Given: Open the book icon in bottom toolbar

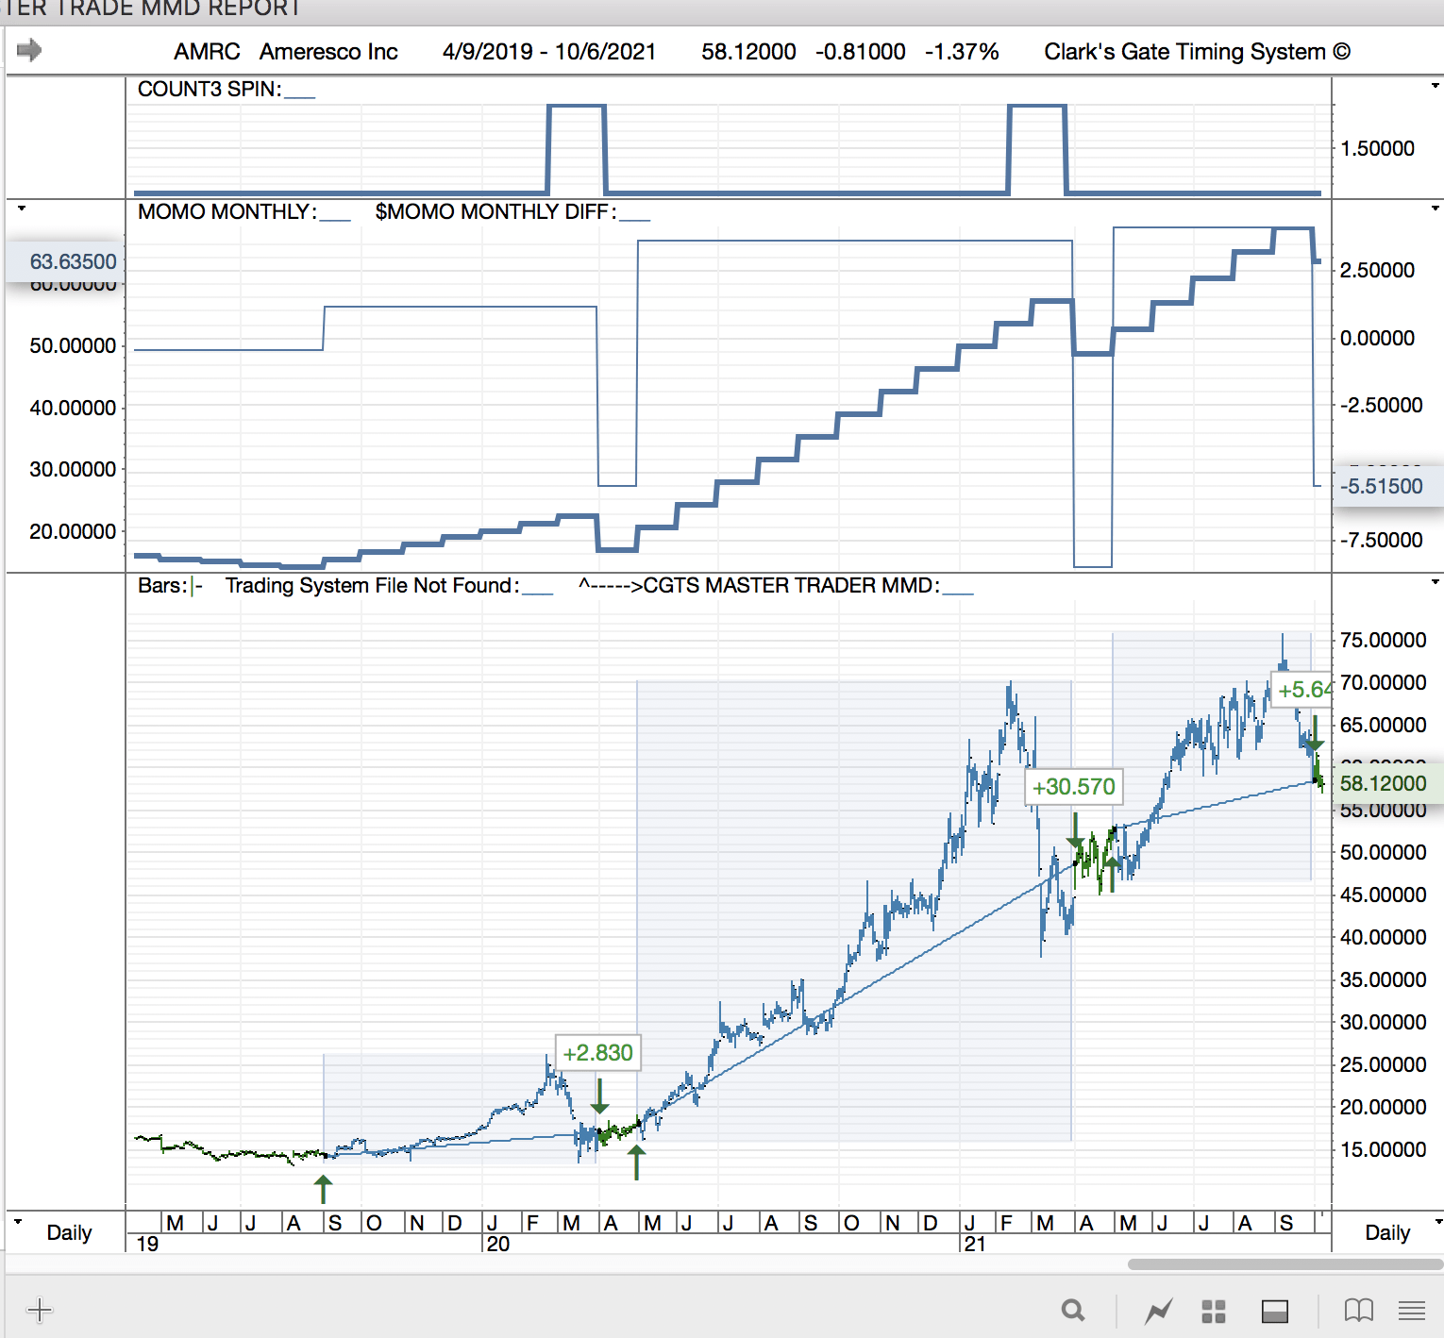Looking at the screenshot, I should [x=1358, y=1310].
